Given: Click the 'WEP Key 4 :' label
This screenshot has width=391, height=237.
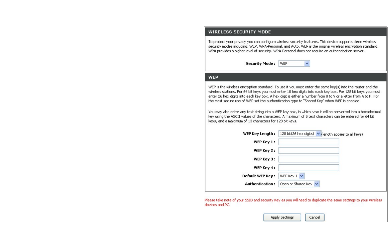Looking at the screenshot, I should [x=264, y=168].
